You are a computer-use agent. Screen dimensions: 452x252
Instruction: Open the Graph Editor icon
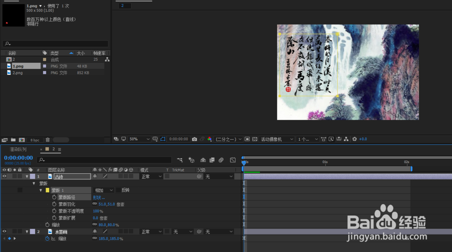[233, 160]
